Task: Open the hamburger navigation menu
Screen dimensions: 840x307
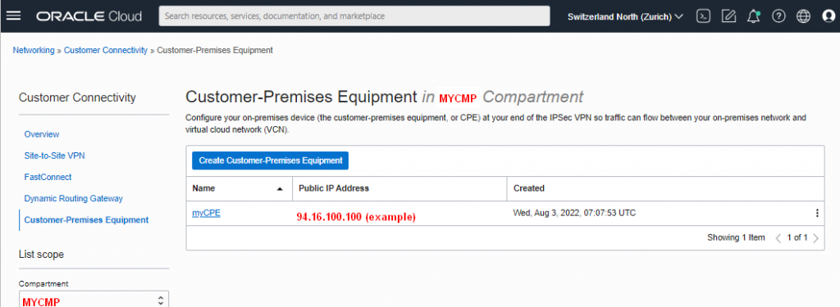Action: pyautogui.click(x=13, y=16)
